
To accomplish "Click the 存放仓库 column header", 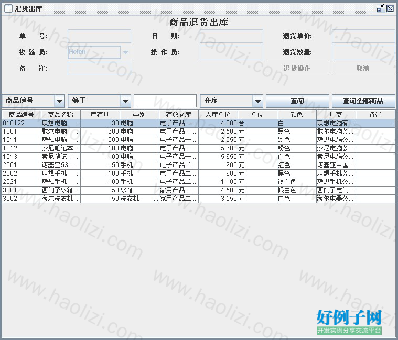I will click(x=179, y=115).
